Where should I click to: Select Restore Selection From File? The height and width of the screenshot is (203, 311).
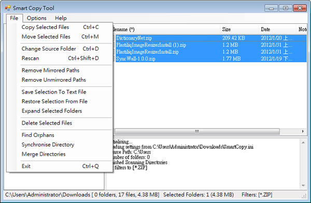[60, 101]
